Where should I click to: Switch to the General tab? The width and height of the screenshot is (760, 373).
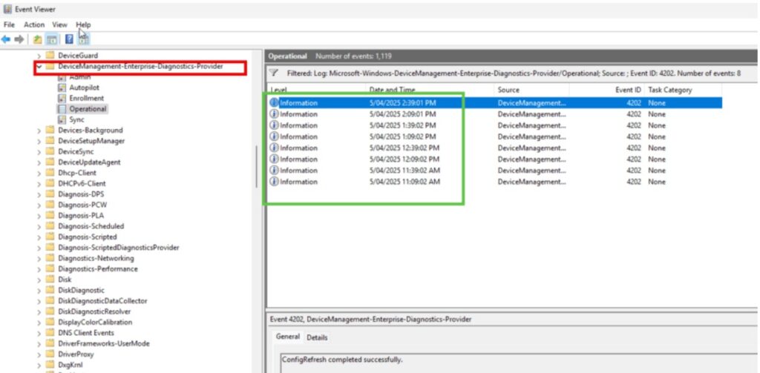(288, 337)
